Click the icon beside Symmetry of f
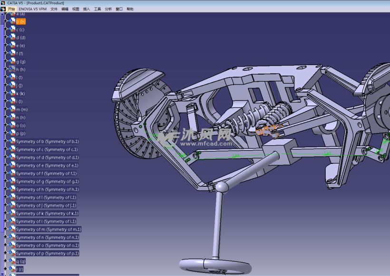This screenshot has width=390, height=276. tap(12, 173)
